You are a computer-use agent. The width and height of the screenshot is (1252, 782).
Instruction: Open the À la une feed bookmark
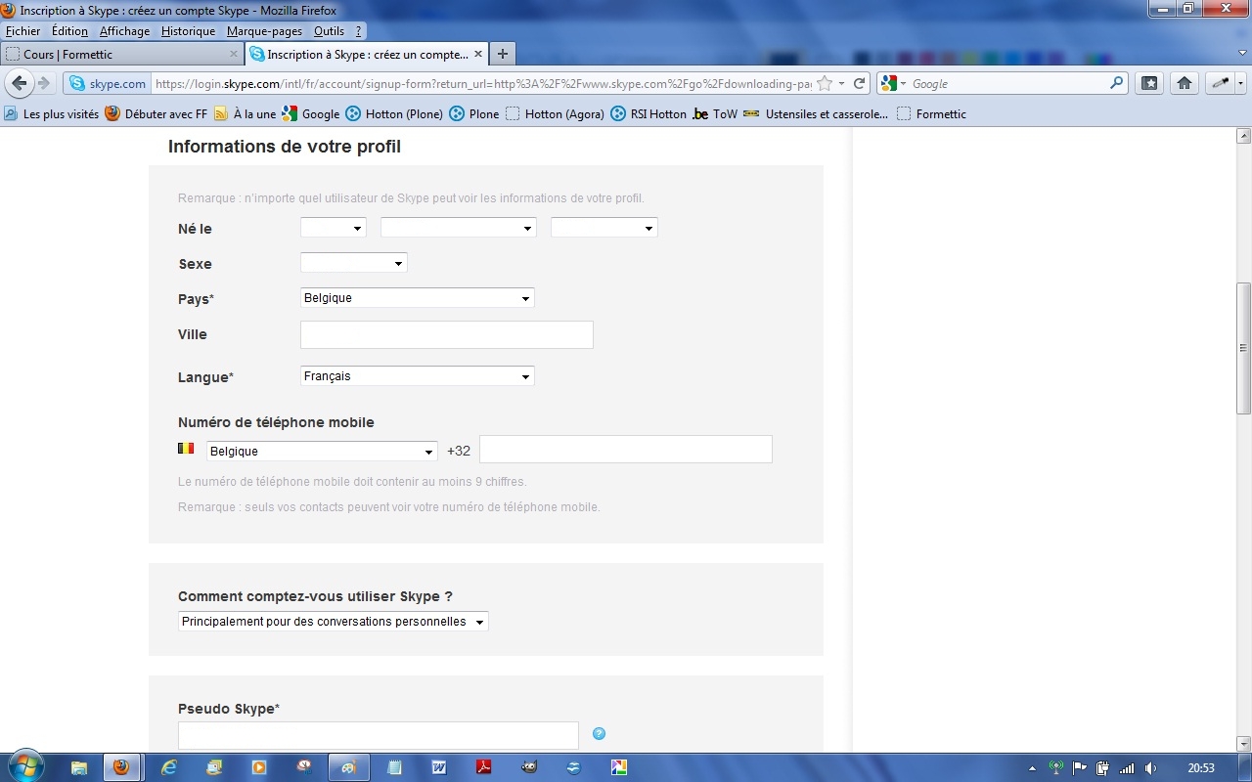coord(246,114)
